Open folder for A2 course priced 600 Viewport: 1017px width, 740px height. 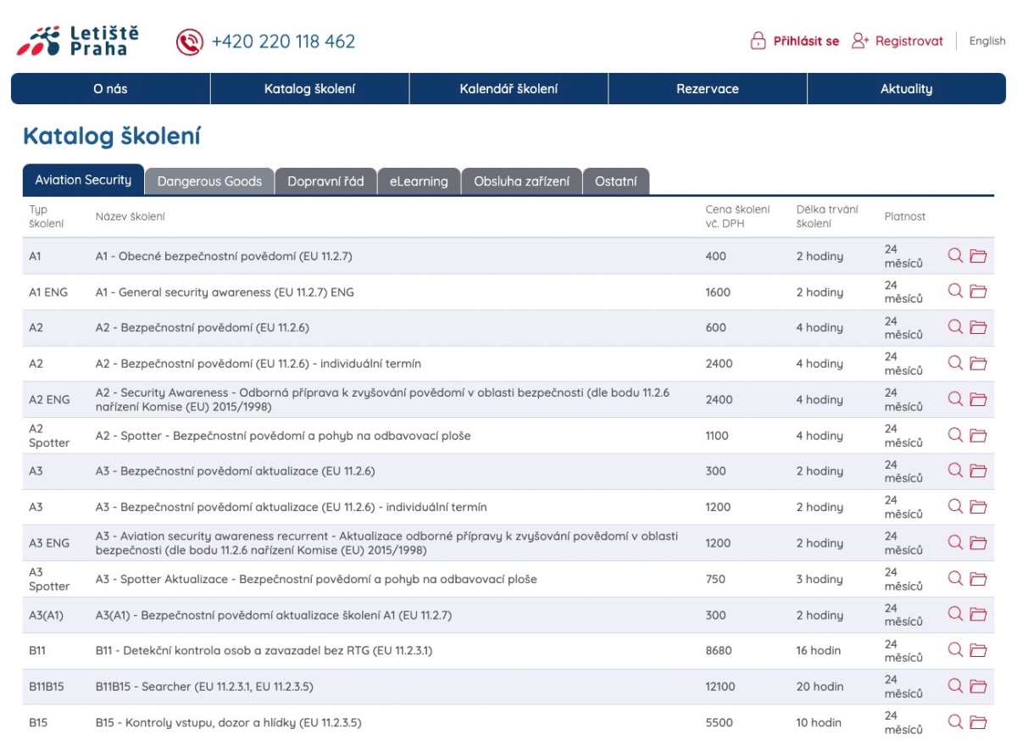[978, 327]
